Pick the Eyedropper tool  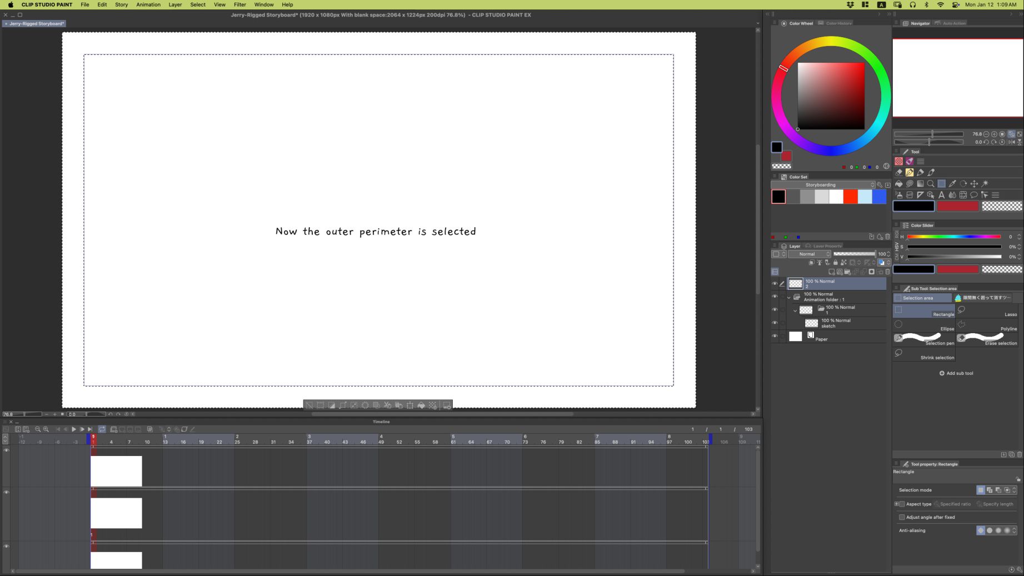click(952, 184)
